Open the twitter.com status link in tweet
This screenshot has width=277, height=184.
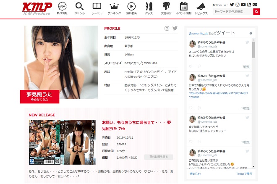218,95
